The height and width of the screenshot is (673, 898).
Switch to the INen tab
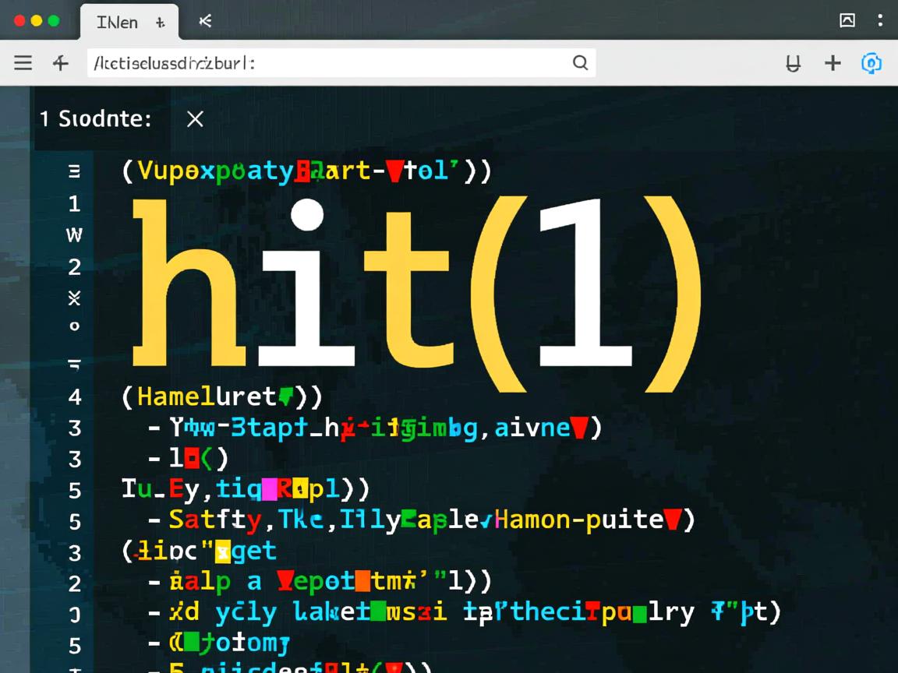coord(117,23)
